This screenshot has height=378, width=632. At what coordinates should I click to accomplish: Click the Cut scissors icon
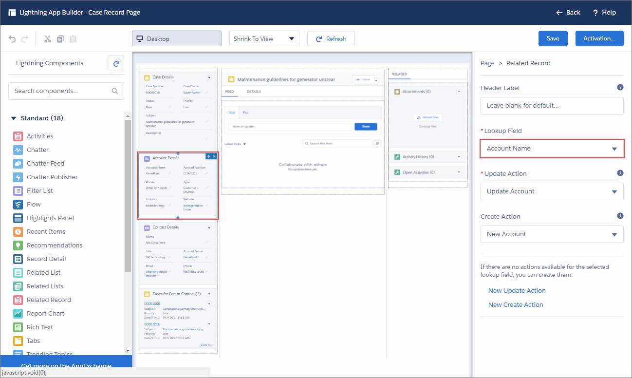click(47, 39)
